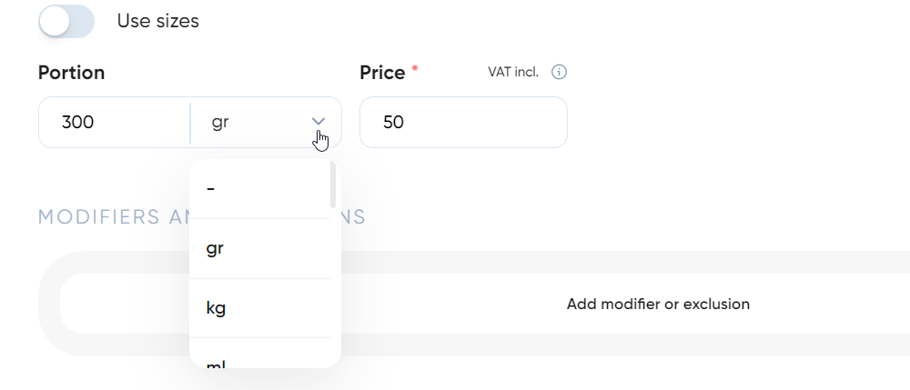The image size is (910, 390).
Task: Click the Portion amount field showing 300
Action: (115, 123)
